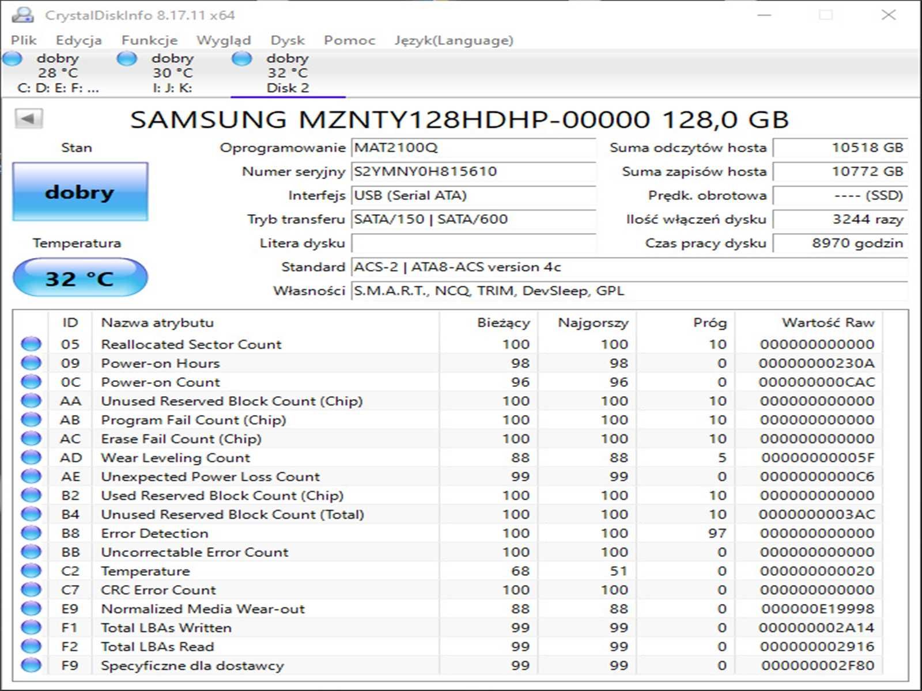
Task: Click the Własności features field
Action: click(x=630, y=291)
